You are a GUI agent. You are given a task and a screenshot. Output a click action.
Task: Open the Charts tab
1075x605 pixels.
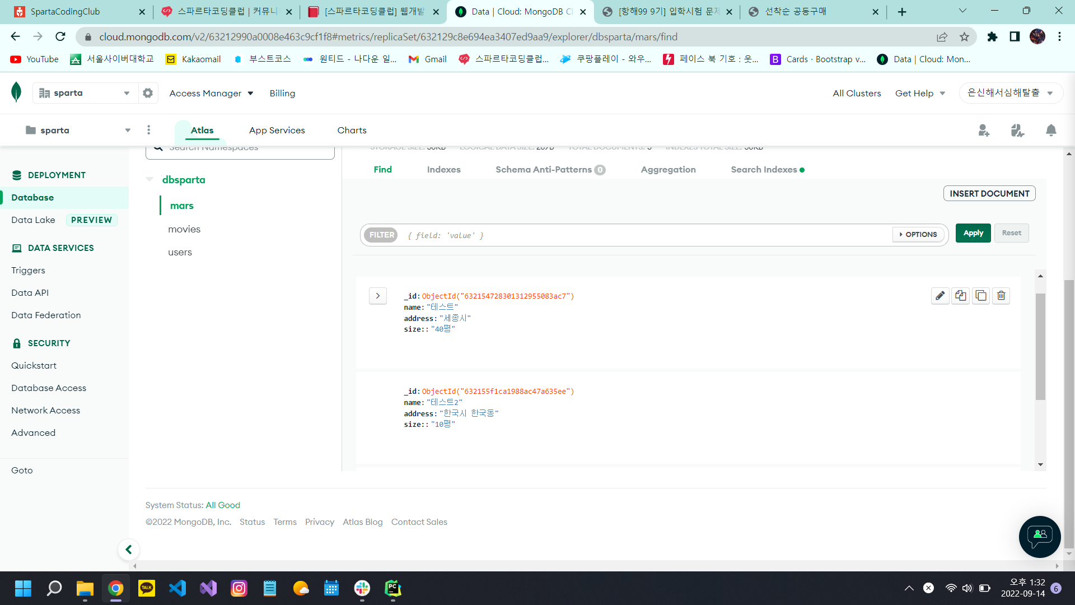click(x=352, y=131)
